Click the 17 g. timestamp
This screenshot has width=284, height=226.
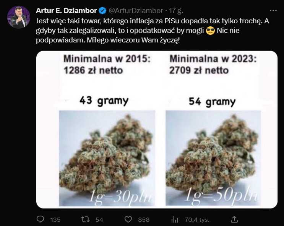point(176,11)
